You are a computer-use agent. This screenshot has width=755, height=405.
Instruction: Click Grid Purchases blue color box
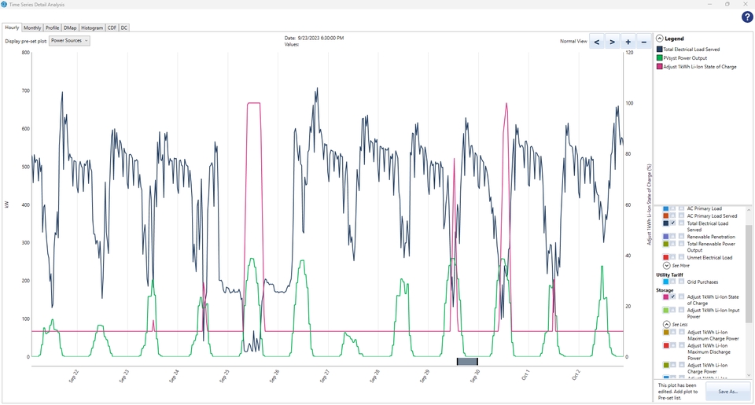[666, 282]
